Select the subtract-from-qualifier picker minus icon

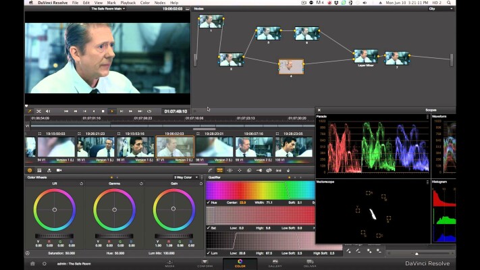pyautogui.click(x=379, y=251)
